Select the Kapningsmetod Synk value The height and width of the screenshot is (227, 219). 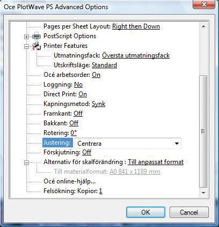98,104
